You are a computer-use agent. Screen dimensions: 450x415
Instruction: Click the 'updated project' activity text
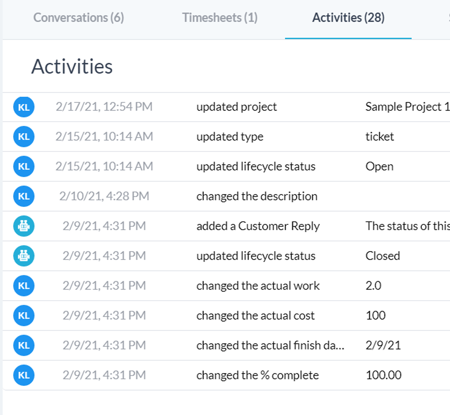(236, 107)
